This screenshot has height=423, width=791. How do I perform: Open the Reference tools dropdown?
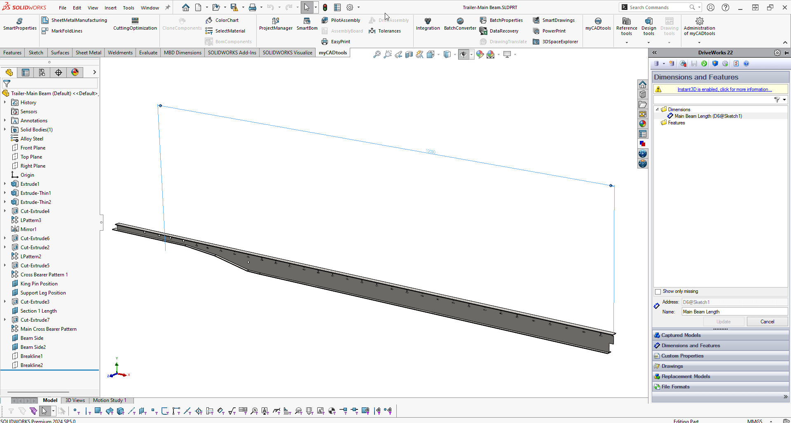coord(626,42)
